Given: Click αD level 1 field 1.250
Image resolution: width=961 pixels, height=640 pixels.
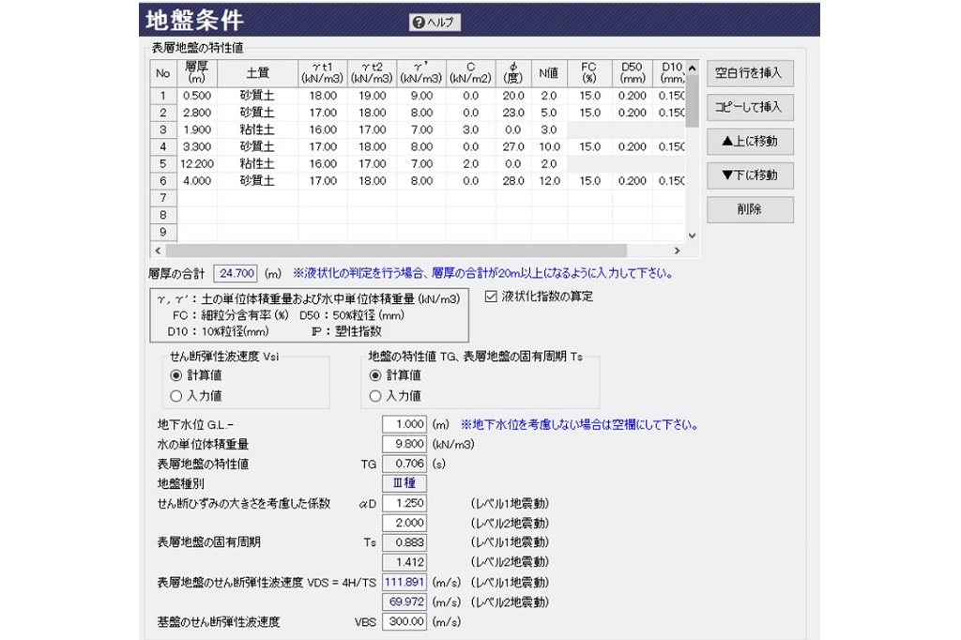Looking at the screenshot, I should tap(404, 503).
